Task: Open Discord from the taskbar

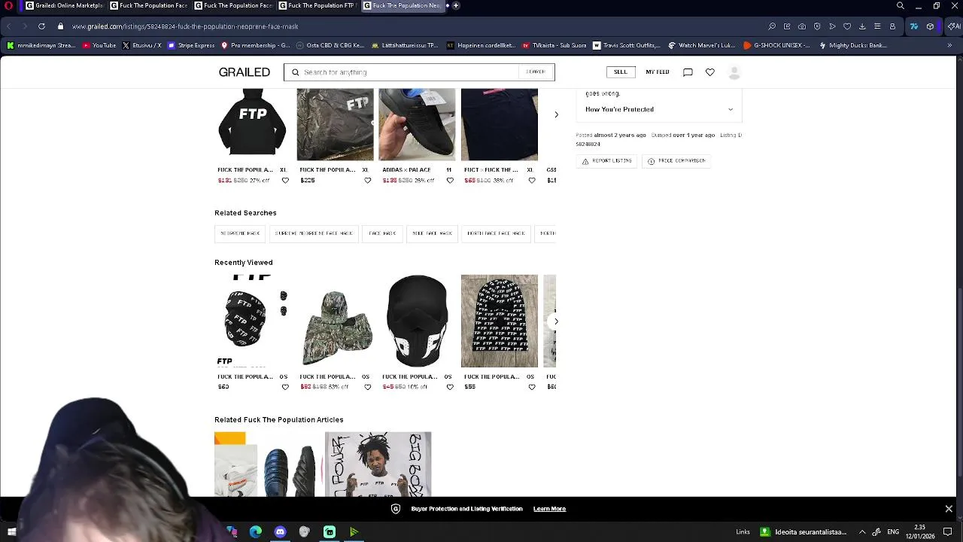Action: click(x=281, y=532)
